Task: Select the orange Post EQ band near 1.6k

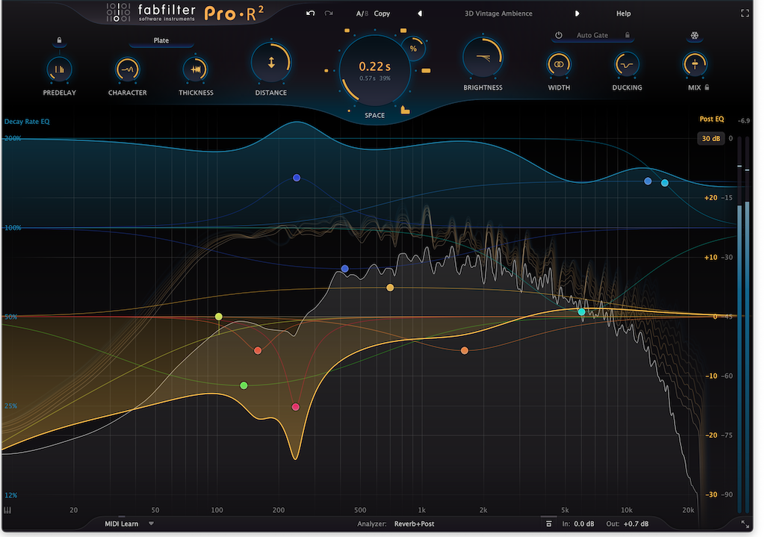Action: pos(465,351)
